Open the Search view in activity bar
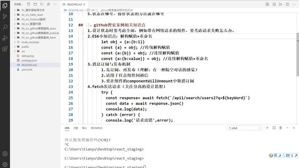299x168 pixels. click(x=5, y=27)
